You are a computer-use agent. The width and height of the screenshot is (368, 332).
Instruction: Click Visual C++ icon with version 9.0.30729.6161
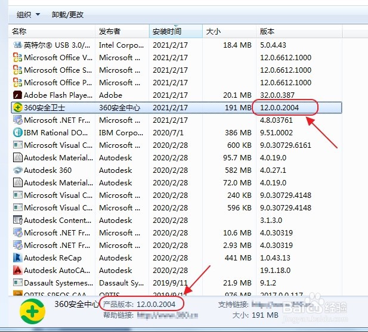pos(18,145)
